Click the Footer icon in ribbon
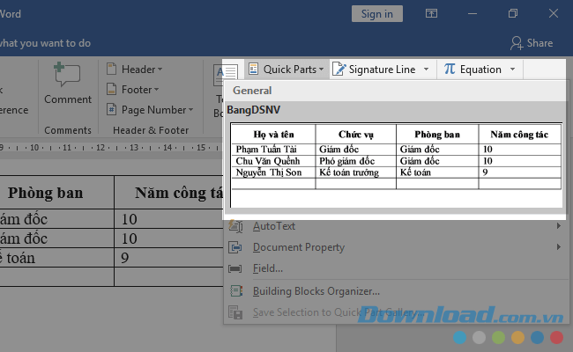This screenshot has width=573, height=352. point(112,90)
